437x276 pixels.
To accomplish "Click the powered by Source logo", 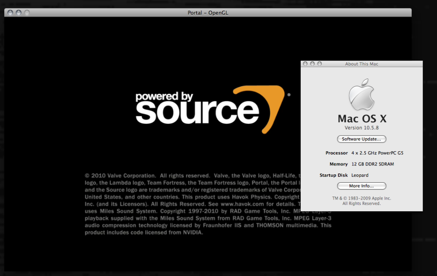I will (x=213, y=109).
